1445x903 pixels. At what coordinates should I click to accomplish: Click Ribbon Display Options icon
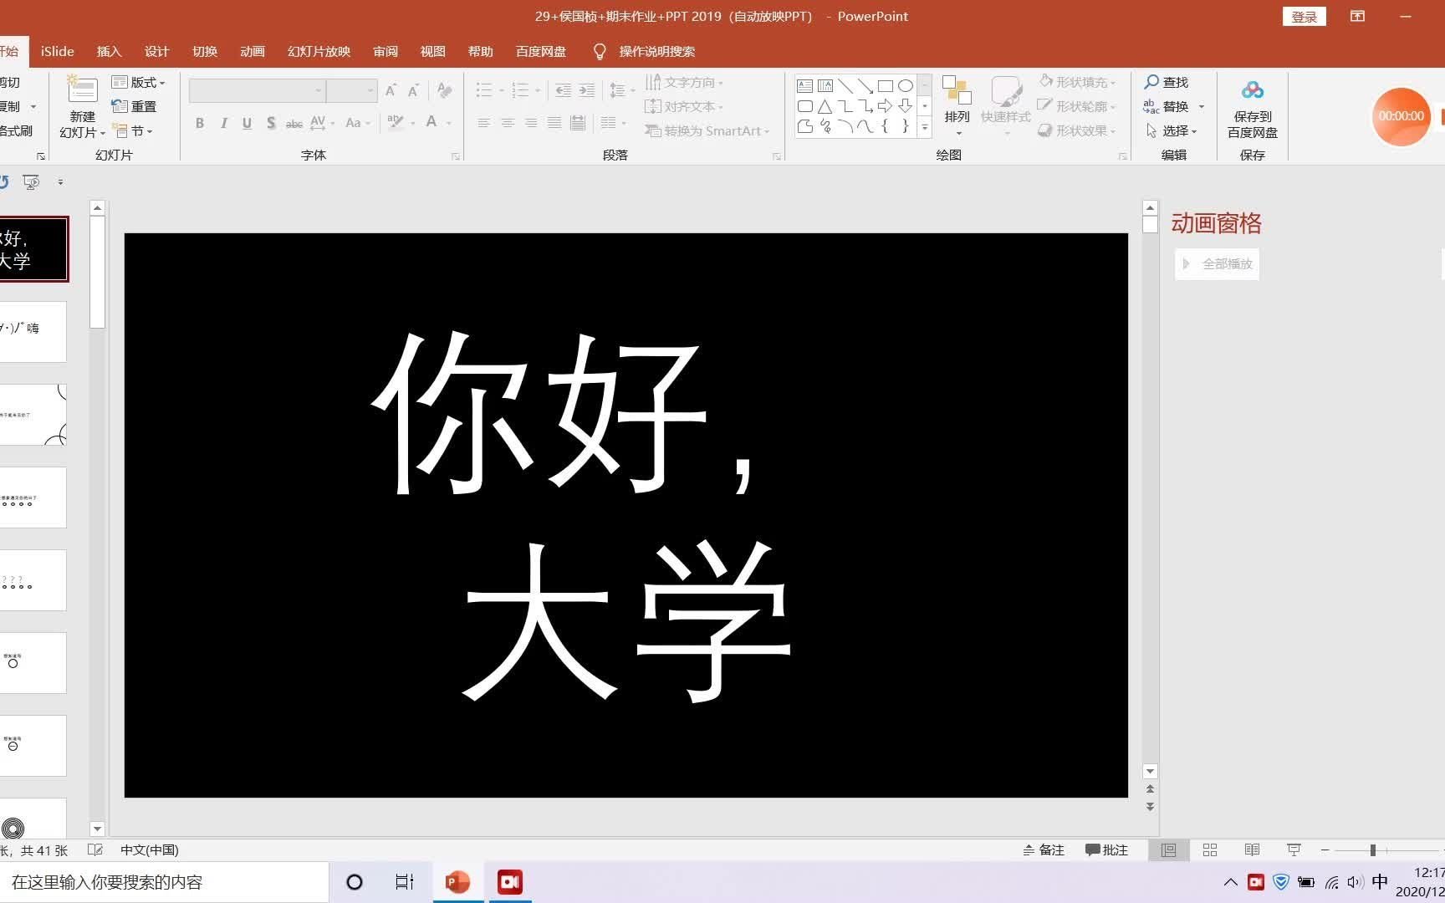(1357, 16)
